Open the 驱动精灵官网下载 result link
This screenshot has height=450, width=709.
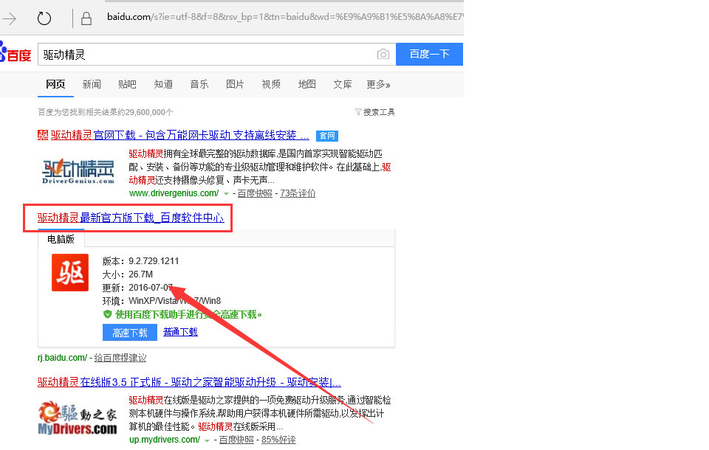(179, 135)
